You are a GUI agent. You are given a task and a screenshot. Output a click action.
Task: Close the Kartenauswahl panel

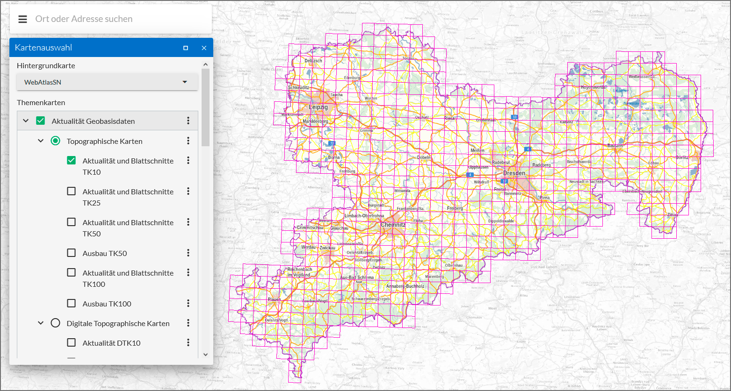pyautogui.click(x=204, y=48)
